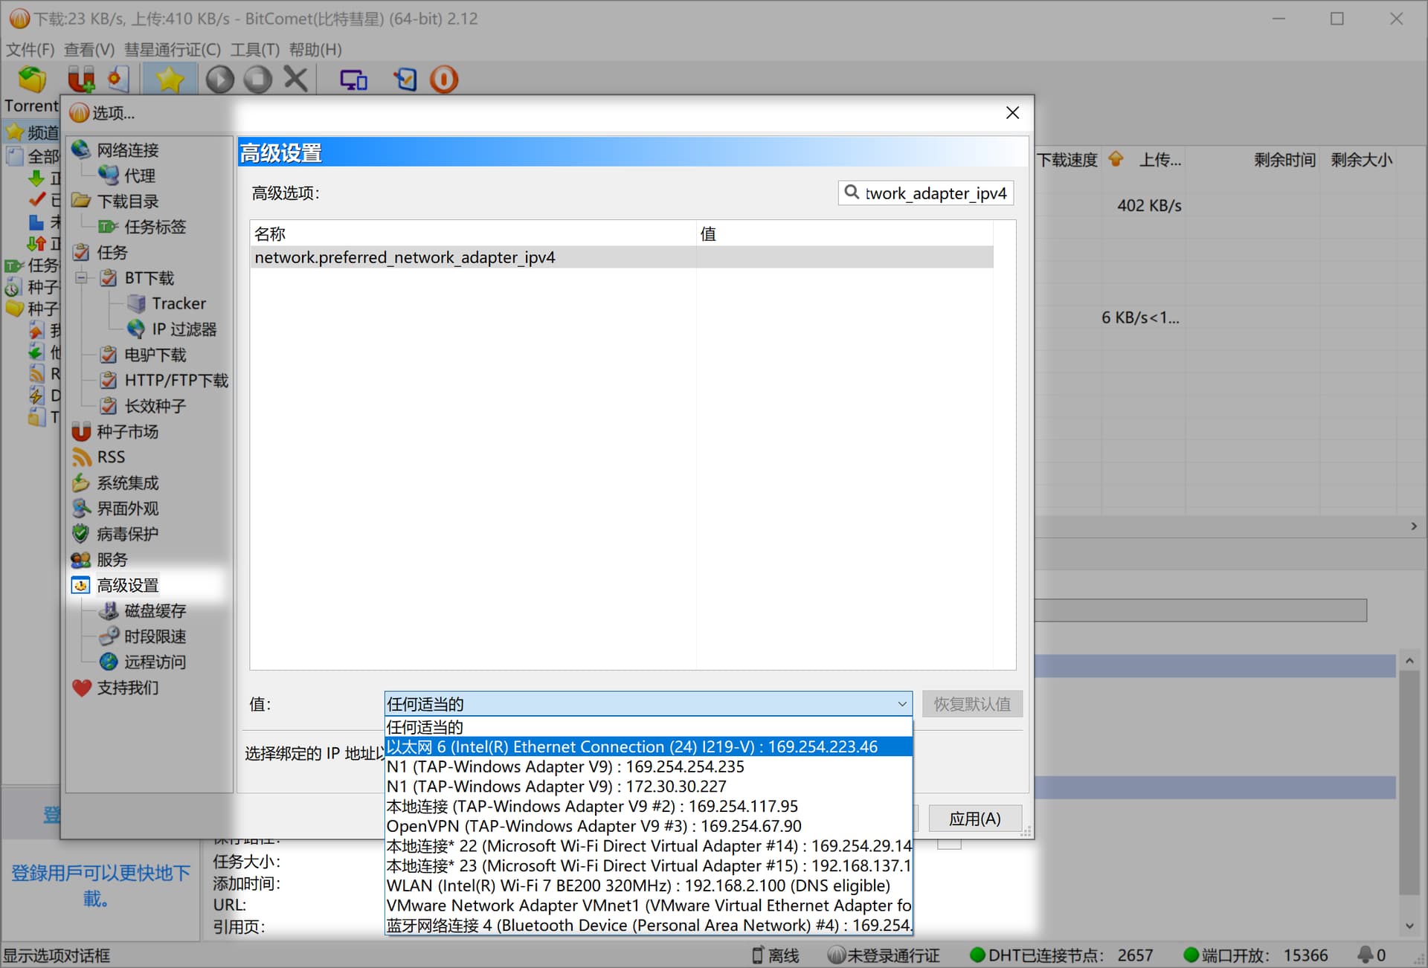
Task: Click the 离线 status bar indicator
Action: coord(774,955)
